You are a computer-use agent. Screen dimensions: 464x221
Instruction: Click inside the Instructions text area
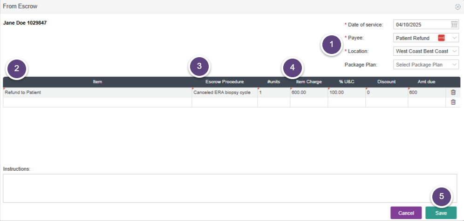230,188
